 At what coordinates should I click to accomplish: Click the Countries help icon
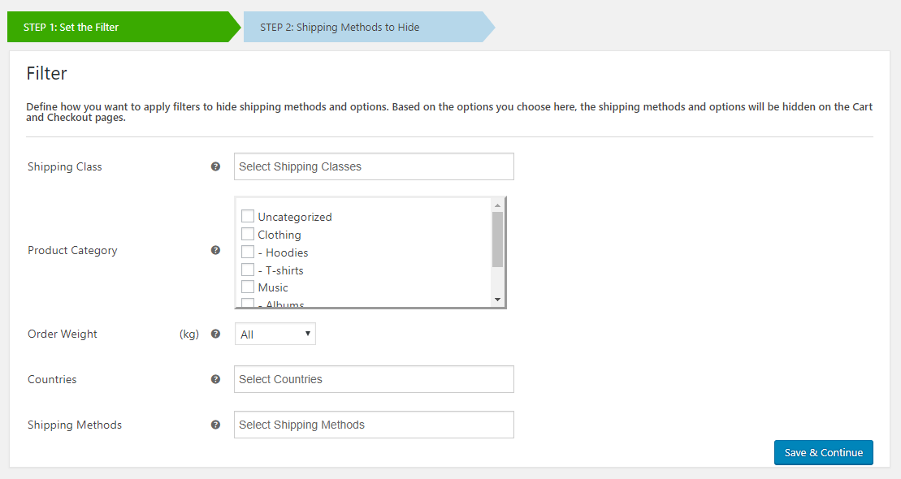click(x=215, y=379)
